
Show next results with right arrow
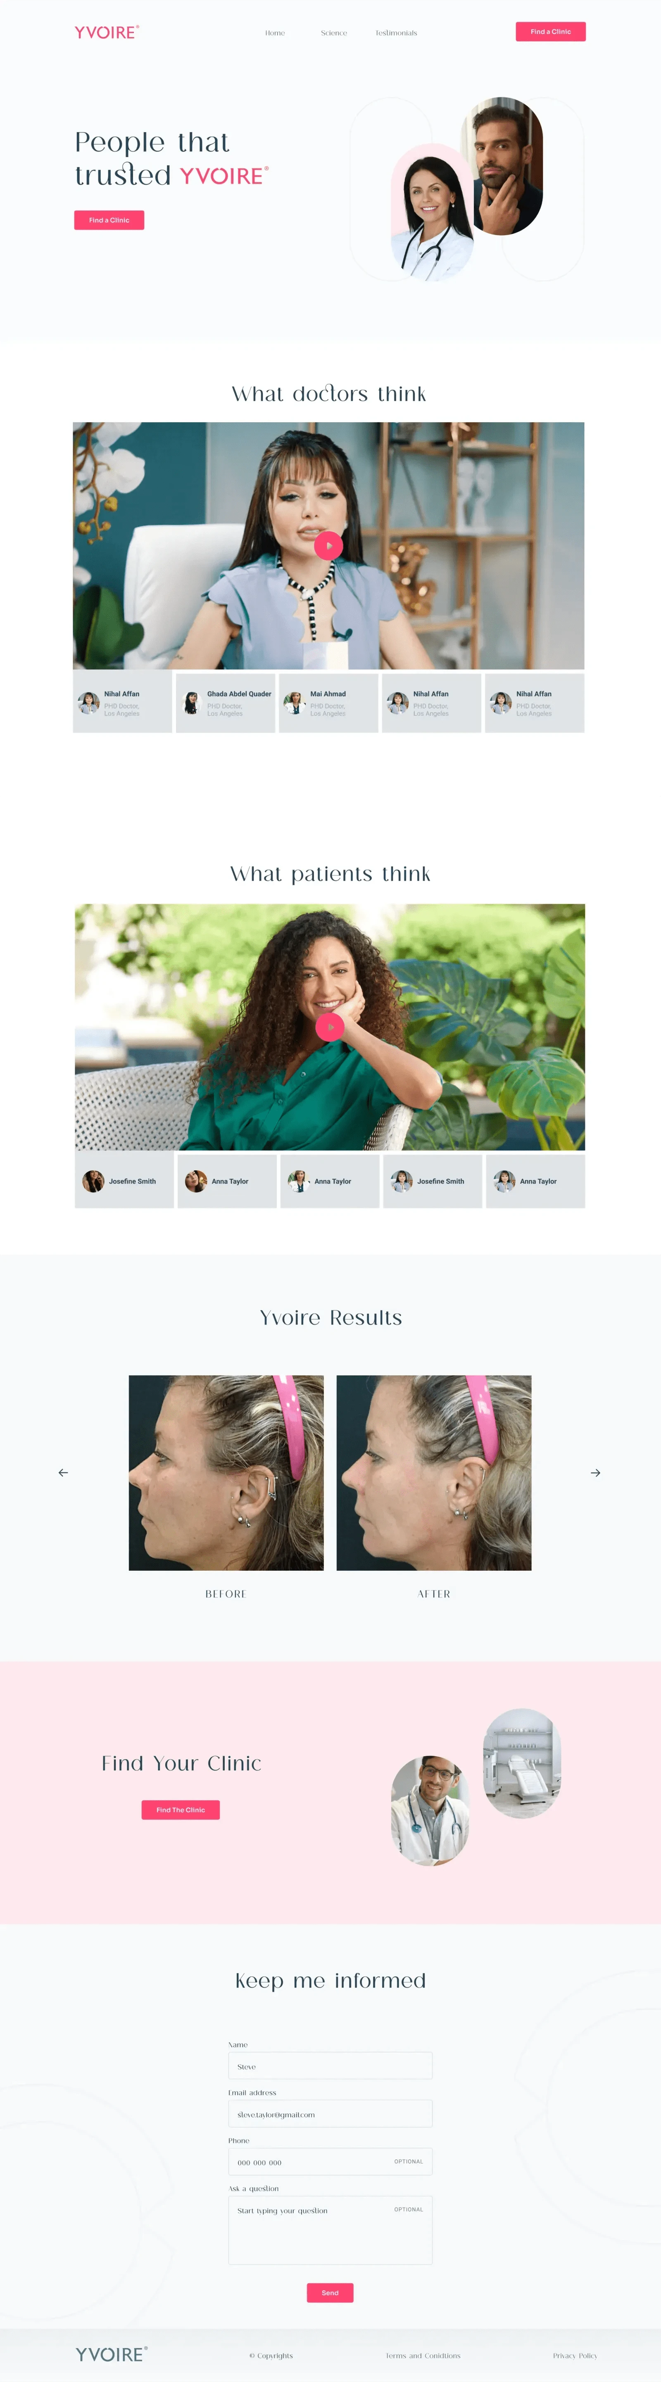click(595, 1472)
